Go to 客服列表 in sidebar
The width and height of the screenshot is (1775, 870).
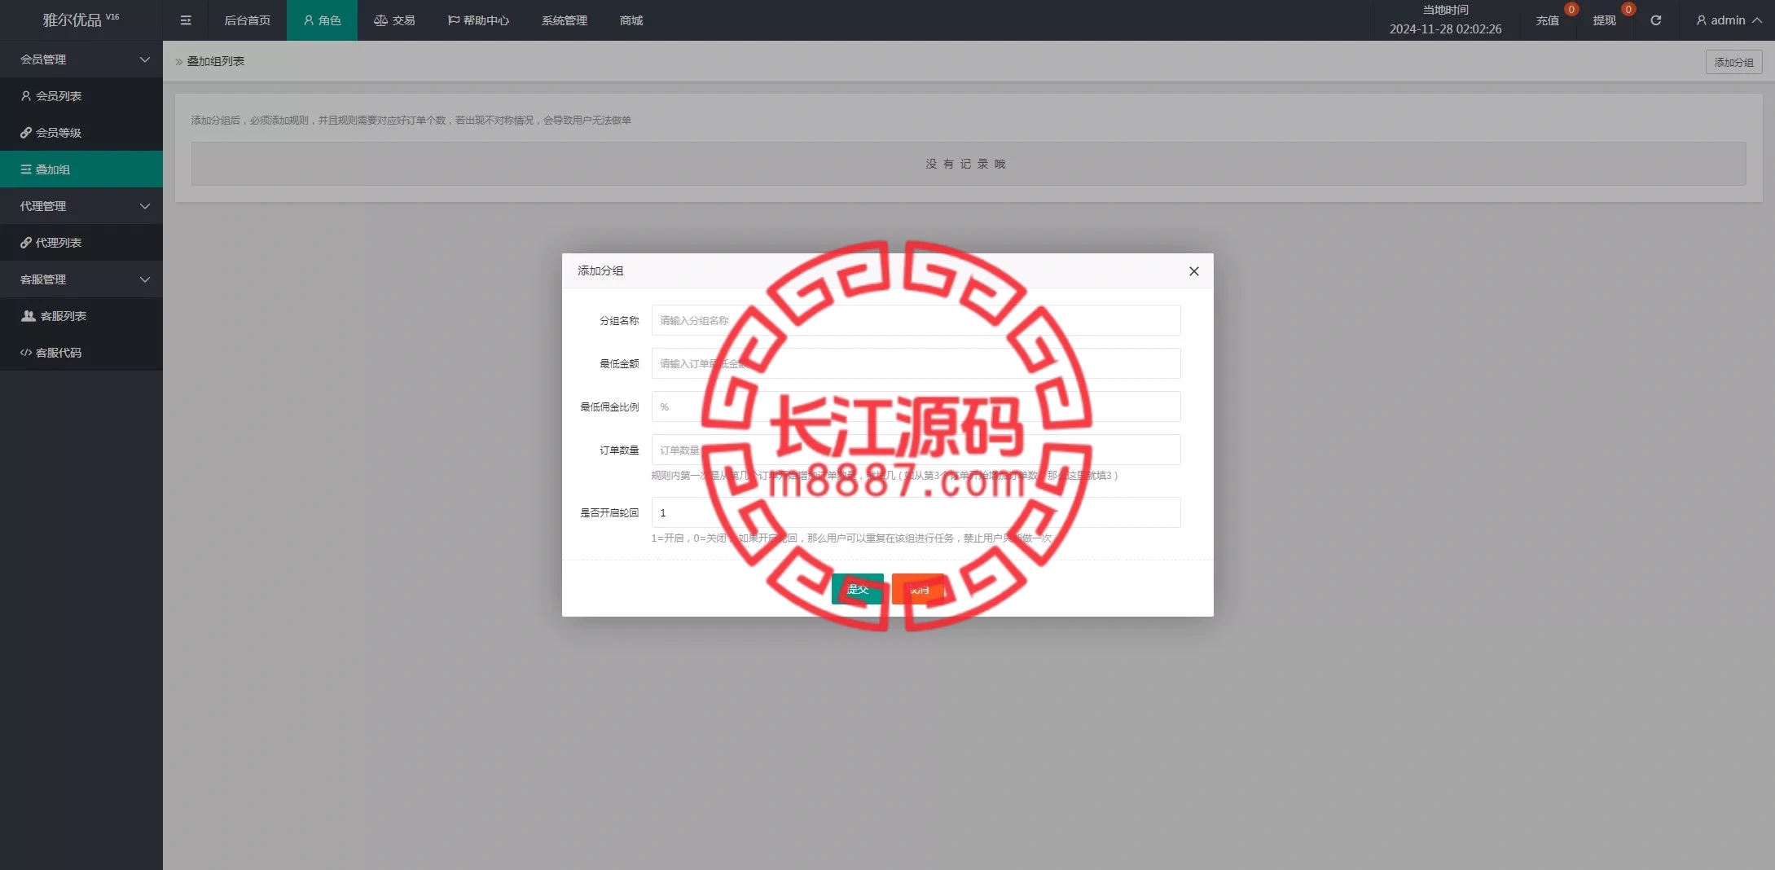[x=81, y=316]
